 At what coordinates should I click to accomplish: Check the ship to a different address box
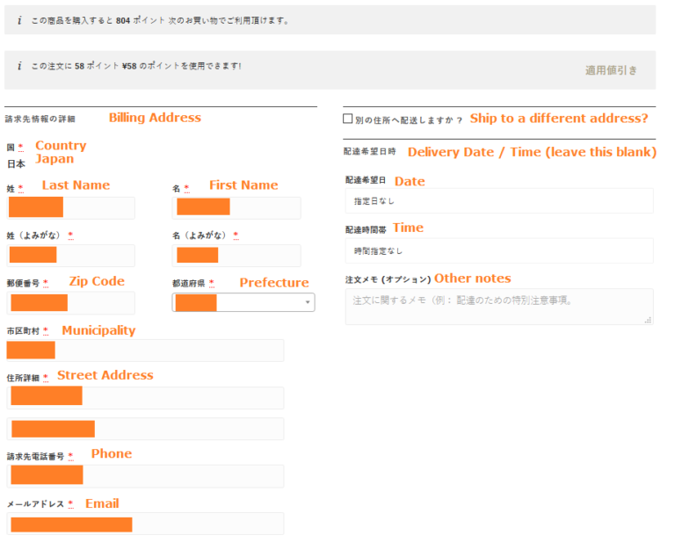point(348,119)
